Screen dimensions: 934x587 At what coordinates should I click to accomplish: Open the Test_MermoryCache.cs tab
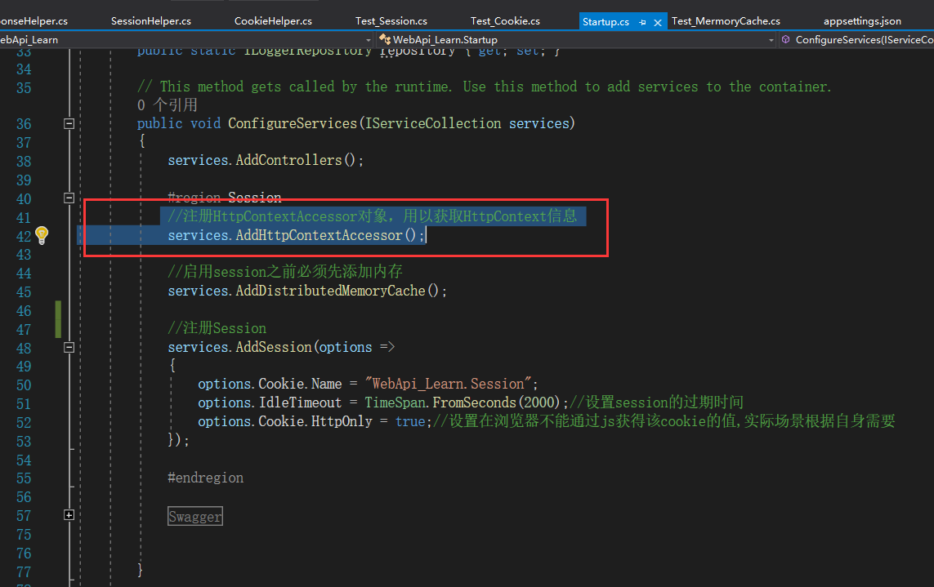point(725,20)
